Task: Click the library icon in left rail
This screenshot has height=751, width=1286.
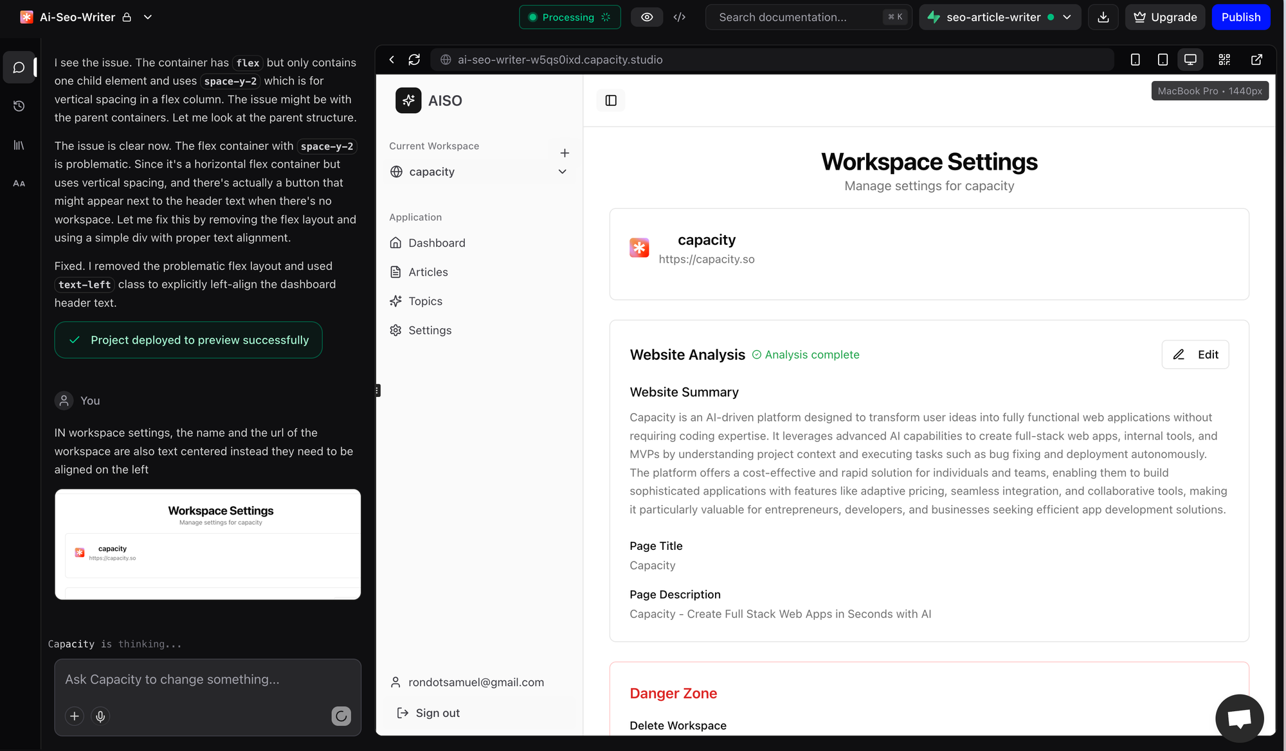Action: pos(19,145)
